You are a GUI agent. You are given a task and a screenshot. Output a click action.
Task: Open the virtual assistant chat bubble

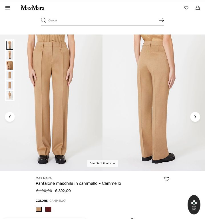[194, 205]
